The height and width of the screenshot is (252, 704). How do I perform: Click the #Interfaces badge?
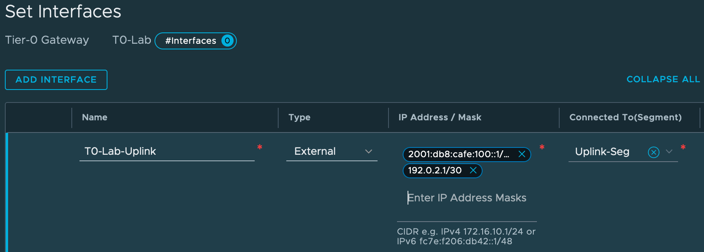pos(195,41)
